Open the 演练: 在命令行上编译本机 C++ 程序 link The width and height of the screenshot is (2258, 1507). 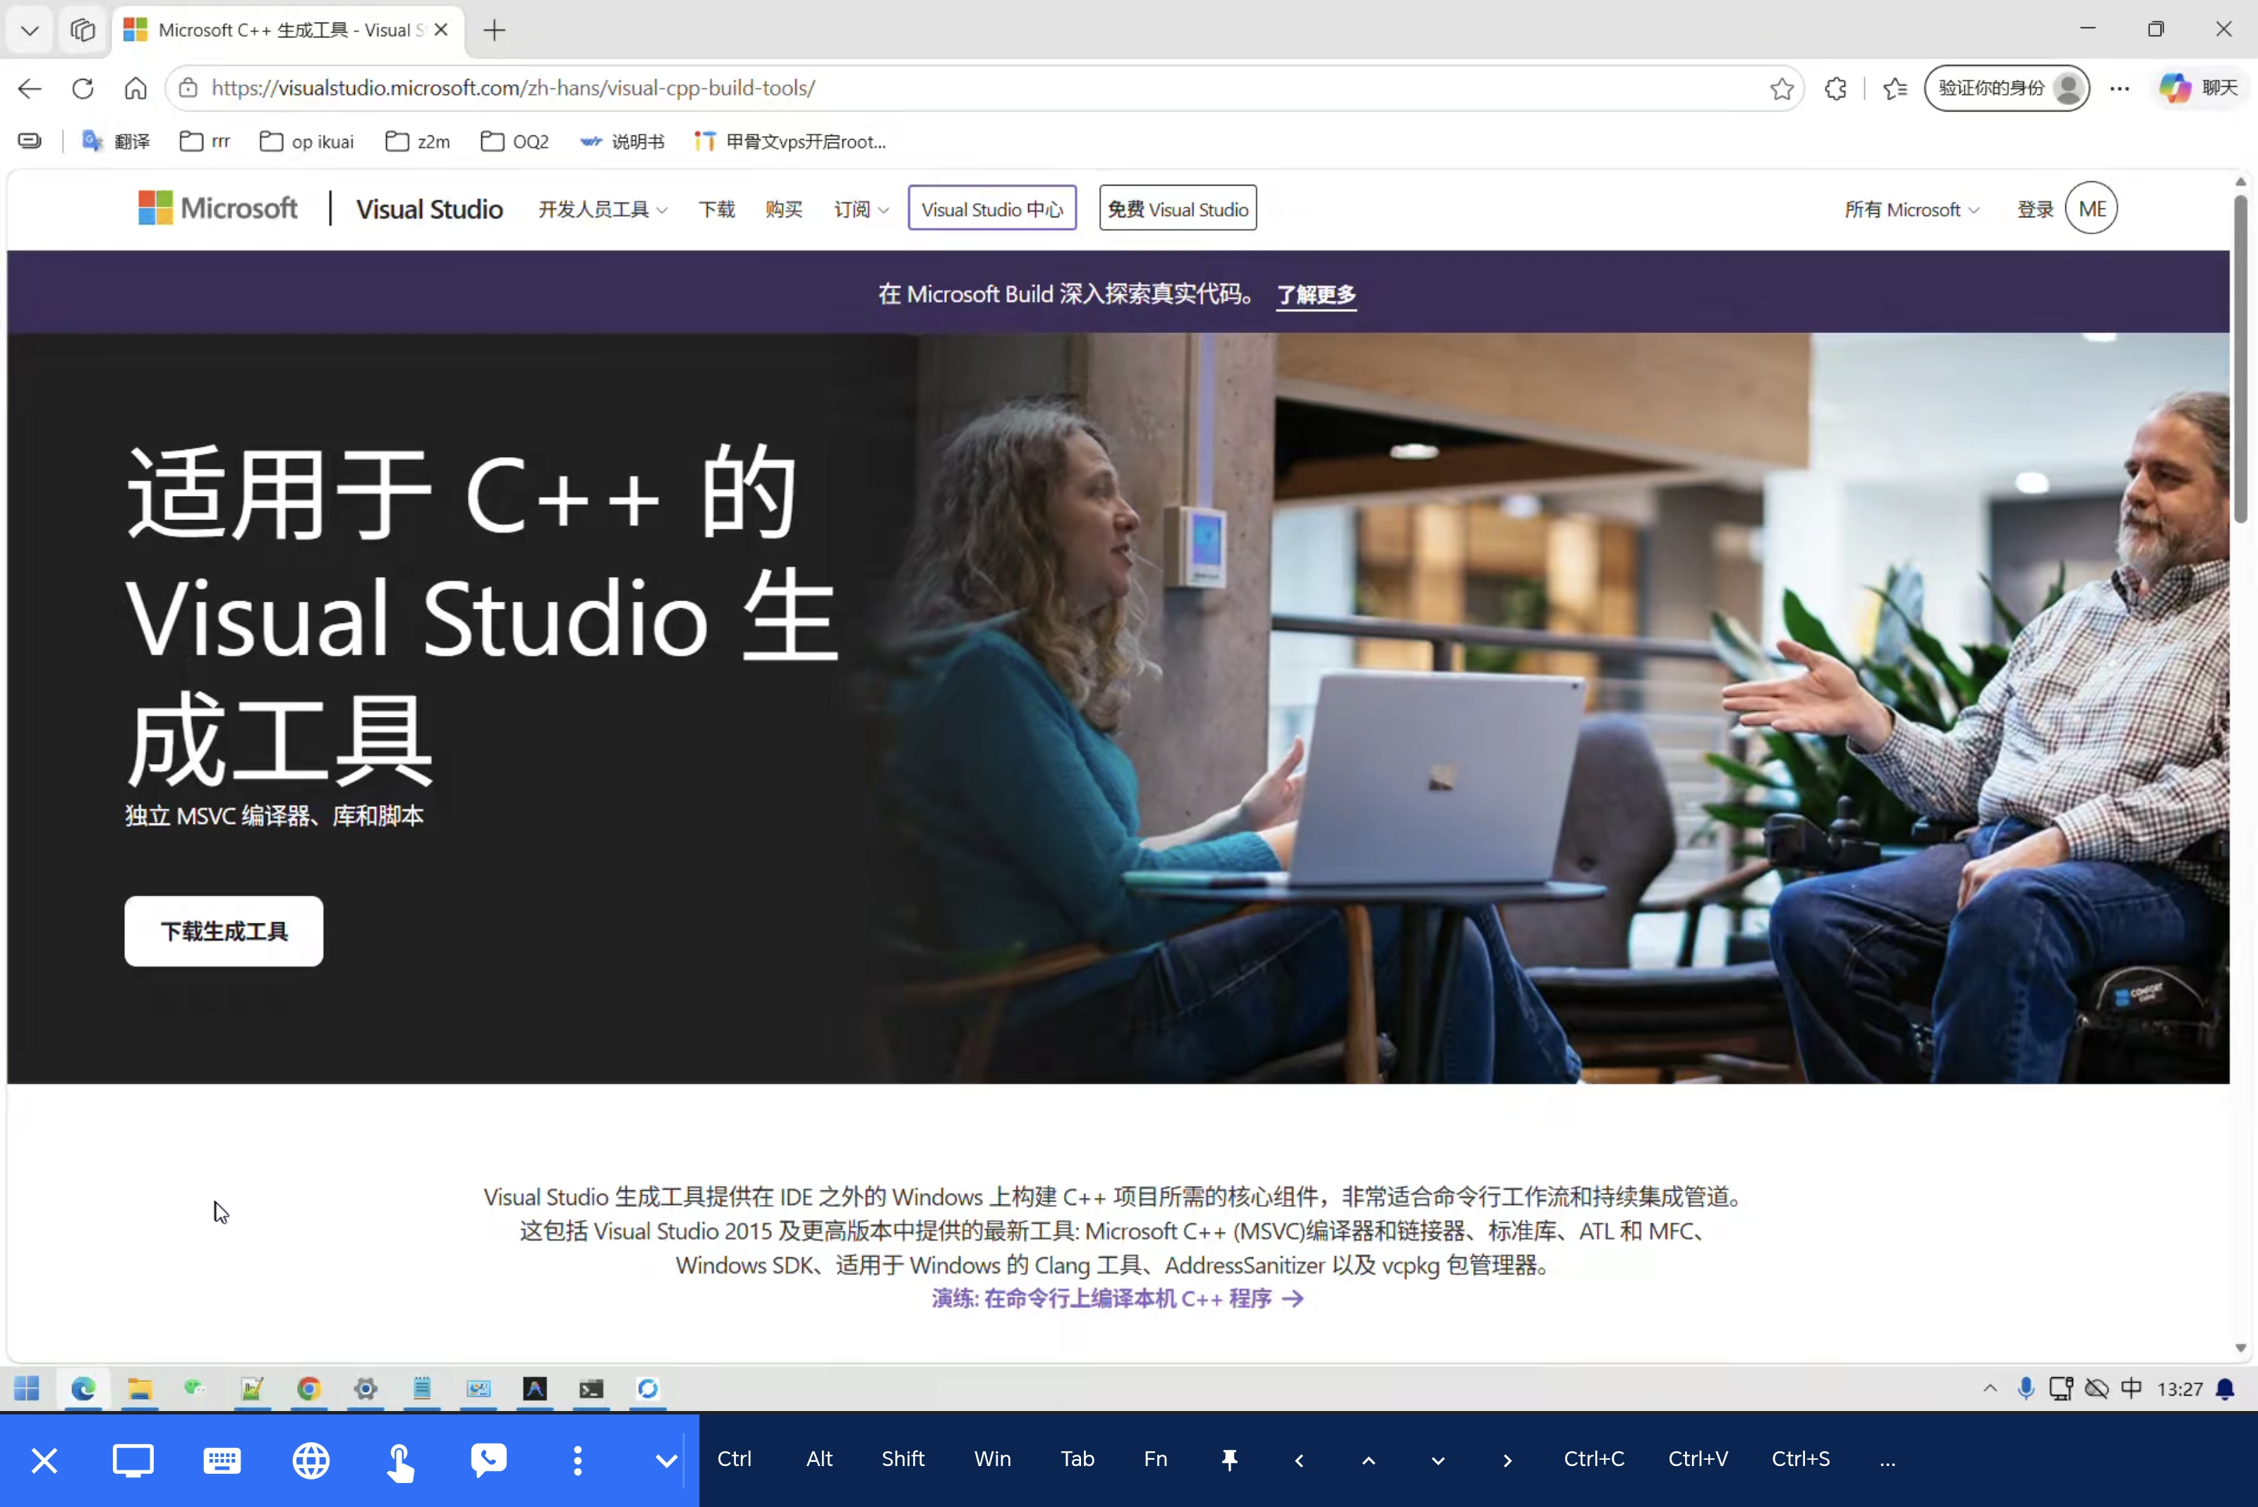[x=1117, y=1298]
